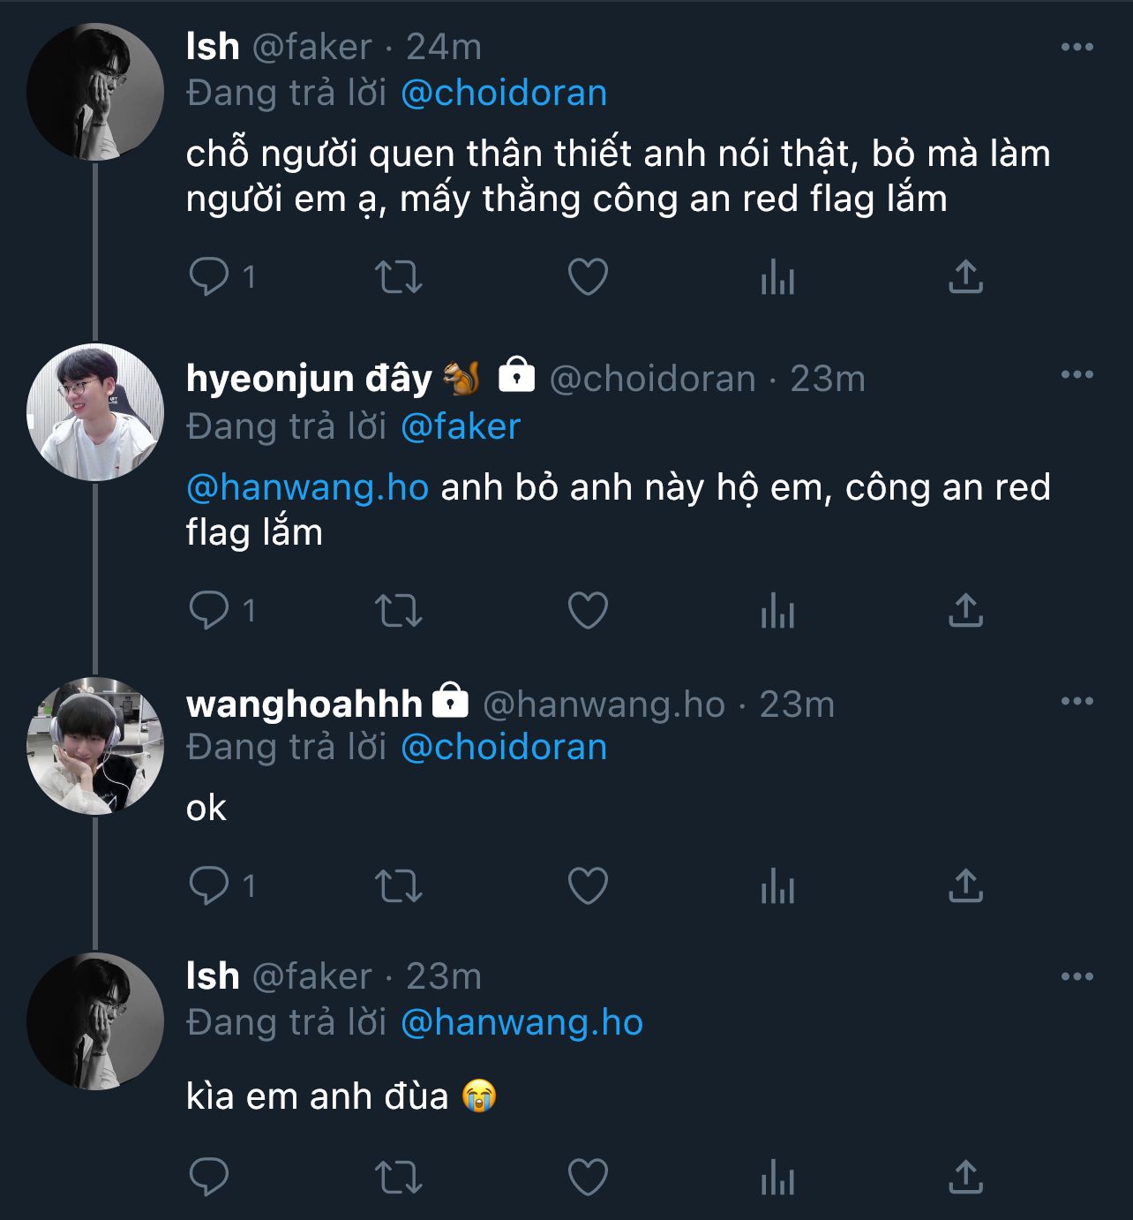Viewport: 1133px width, 1220px height.
Task: Retweet the hyeonjun đây reply
Action: click(399, 610)
